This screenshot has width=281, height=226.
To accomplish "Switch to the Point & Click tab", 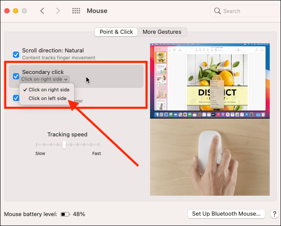I will tap(116, 32).
